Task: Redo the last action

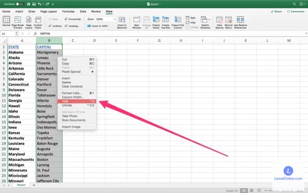Action: click(48, 4)
